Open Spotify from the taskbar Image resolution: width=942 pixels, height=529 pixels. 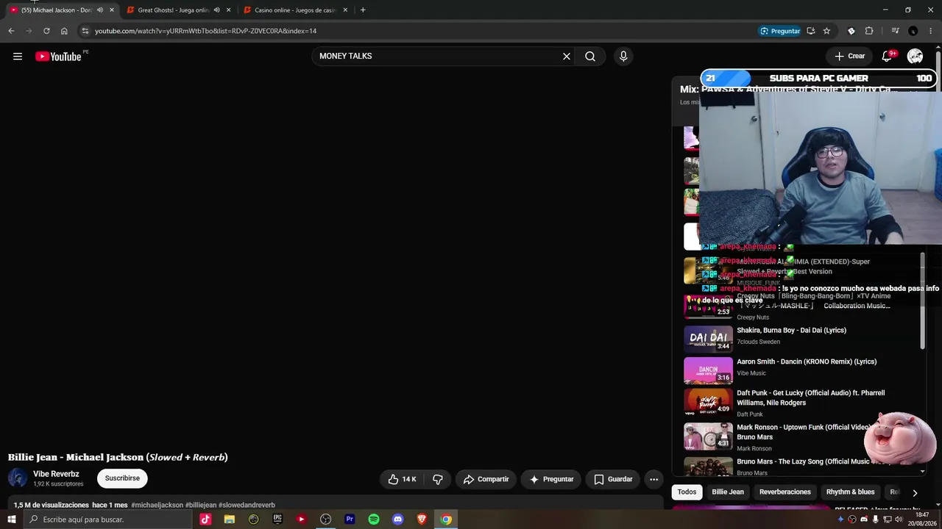coord(374,519)
